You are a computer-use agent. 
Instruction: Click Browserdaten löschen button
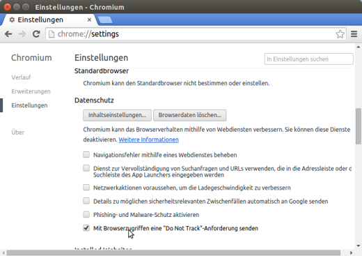[x=189, y=115]
